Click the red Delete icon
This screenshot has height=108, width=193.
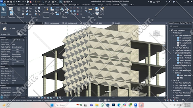(x=78, y=14)
